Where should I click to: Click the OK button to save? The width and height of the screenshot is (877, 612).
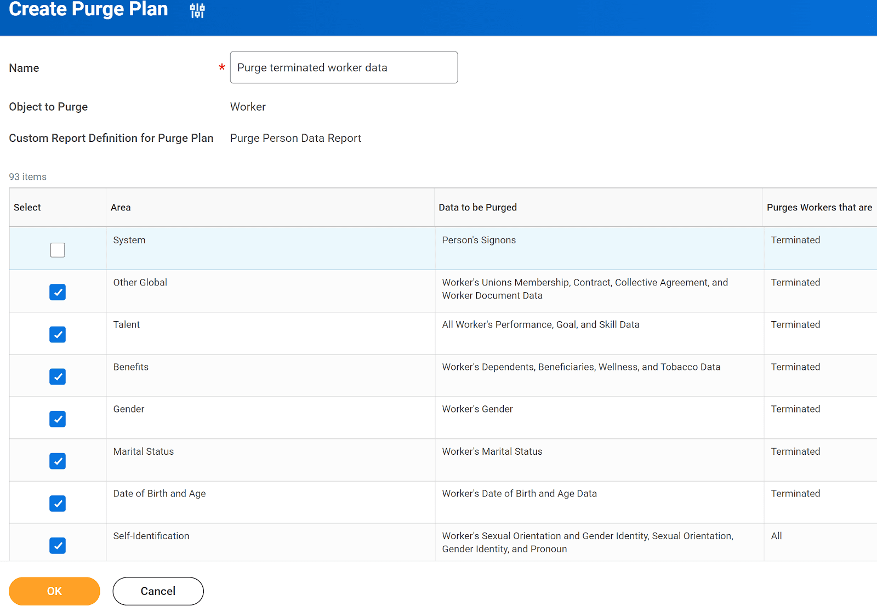(54, 591)
